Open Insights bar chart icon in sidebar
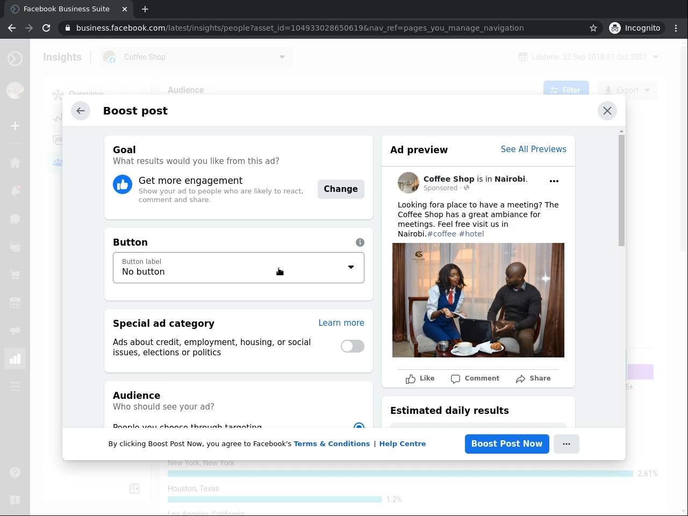This screenshot has height=516, width=688. pos(15,359)
